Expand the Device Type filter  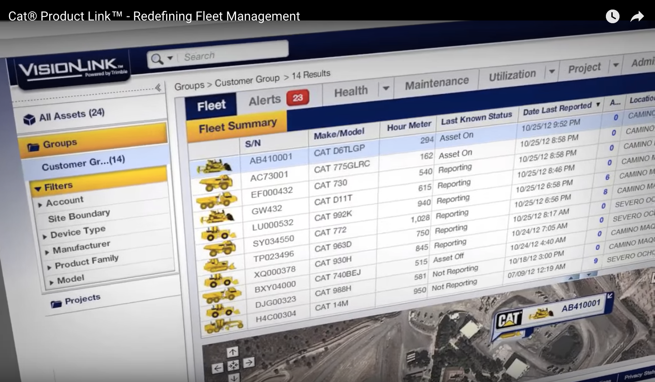click(45, 236)
